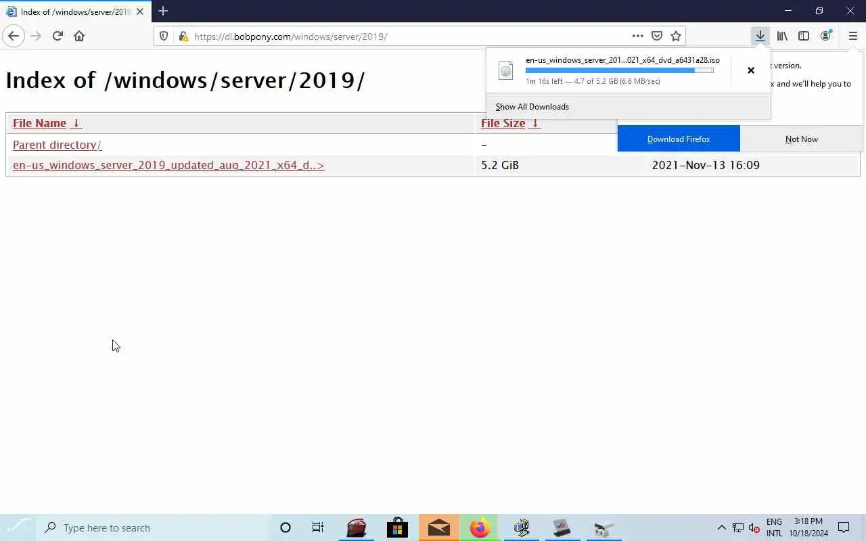Click the 5.2 GiB file size cell

click(500, 165)
